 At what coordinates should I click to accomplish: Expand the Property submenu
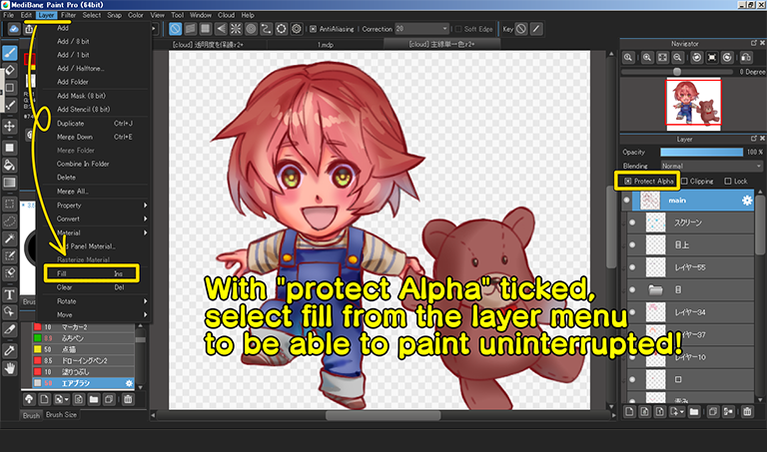click(96, 206)
